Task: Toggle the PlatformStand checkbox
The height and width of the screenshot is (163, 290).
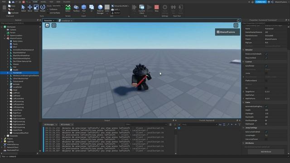Action: pos(266,81)
